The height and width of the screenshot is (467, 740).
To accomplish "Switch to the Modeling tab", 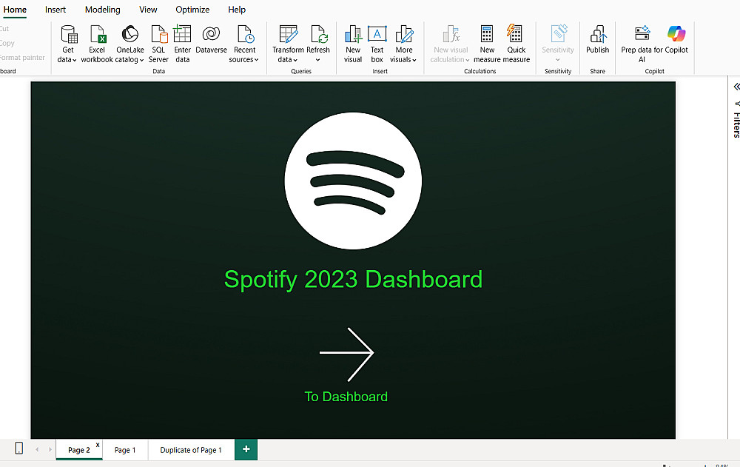I will tap(102, 10).
